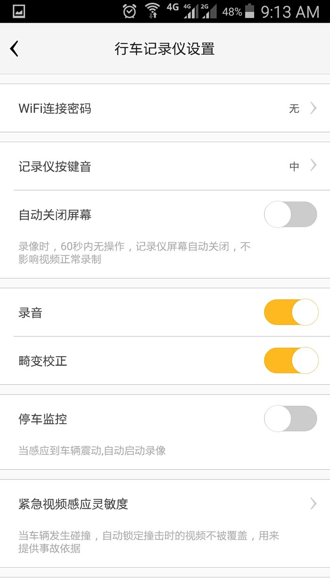Tap the 4G signal strength icon
This screenshot has height=587, width=330.
[191, 11]
